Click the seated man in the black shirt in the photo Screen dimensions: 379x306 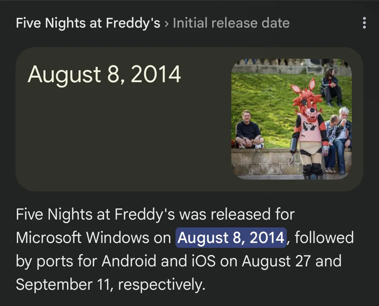point(248,130)
